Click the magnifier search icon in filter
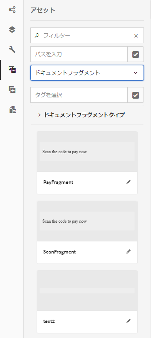Viewport: 151px width, 338px height. click(x=37, y=35)
